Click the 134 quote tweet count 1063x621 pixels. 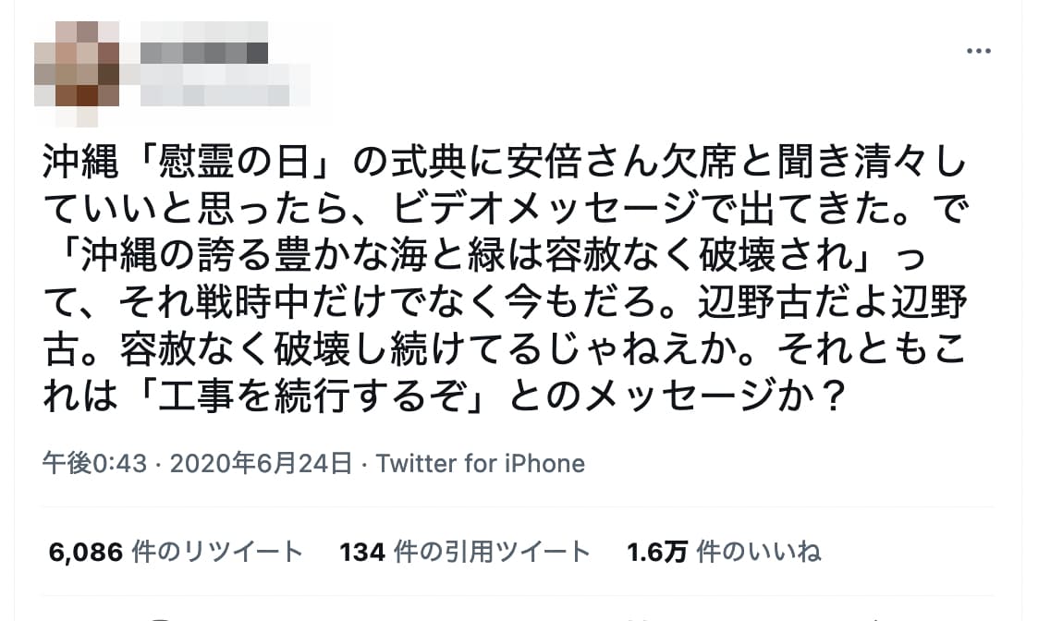click(362, 553)
